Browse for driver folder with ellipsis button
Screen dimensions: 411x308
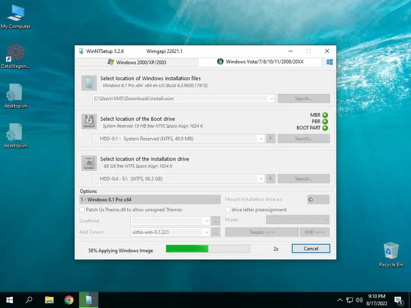coord(216,232)
